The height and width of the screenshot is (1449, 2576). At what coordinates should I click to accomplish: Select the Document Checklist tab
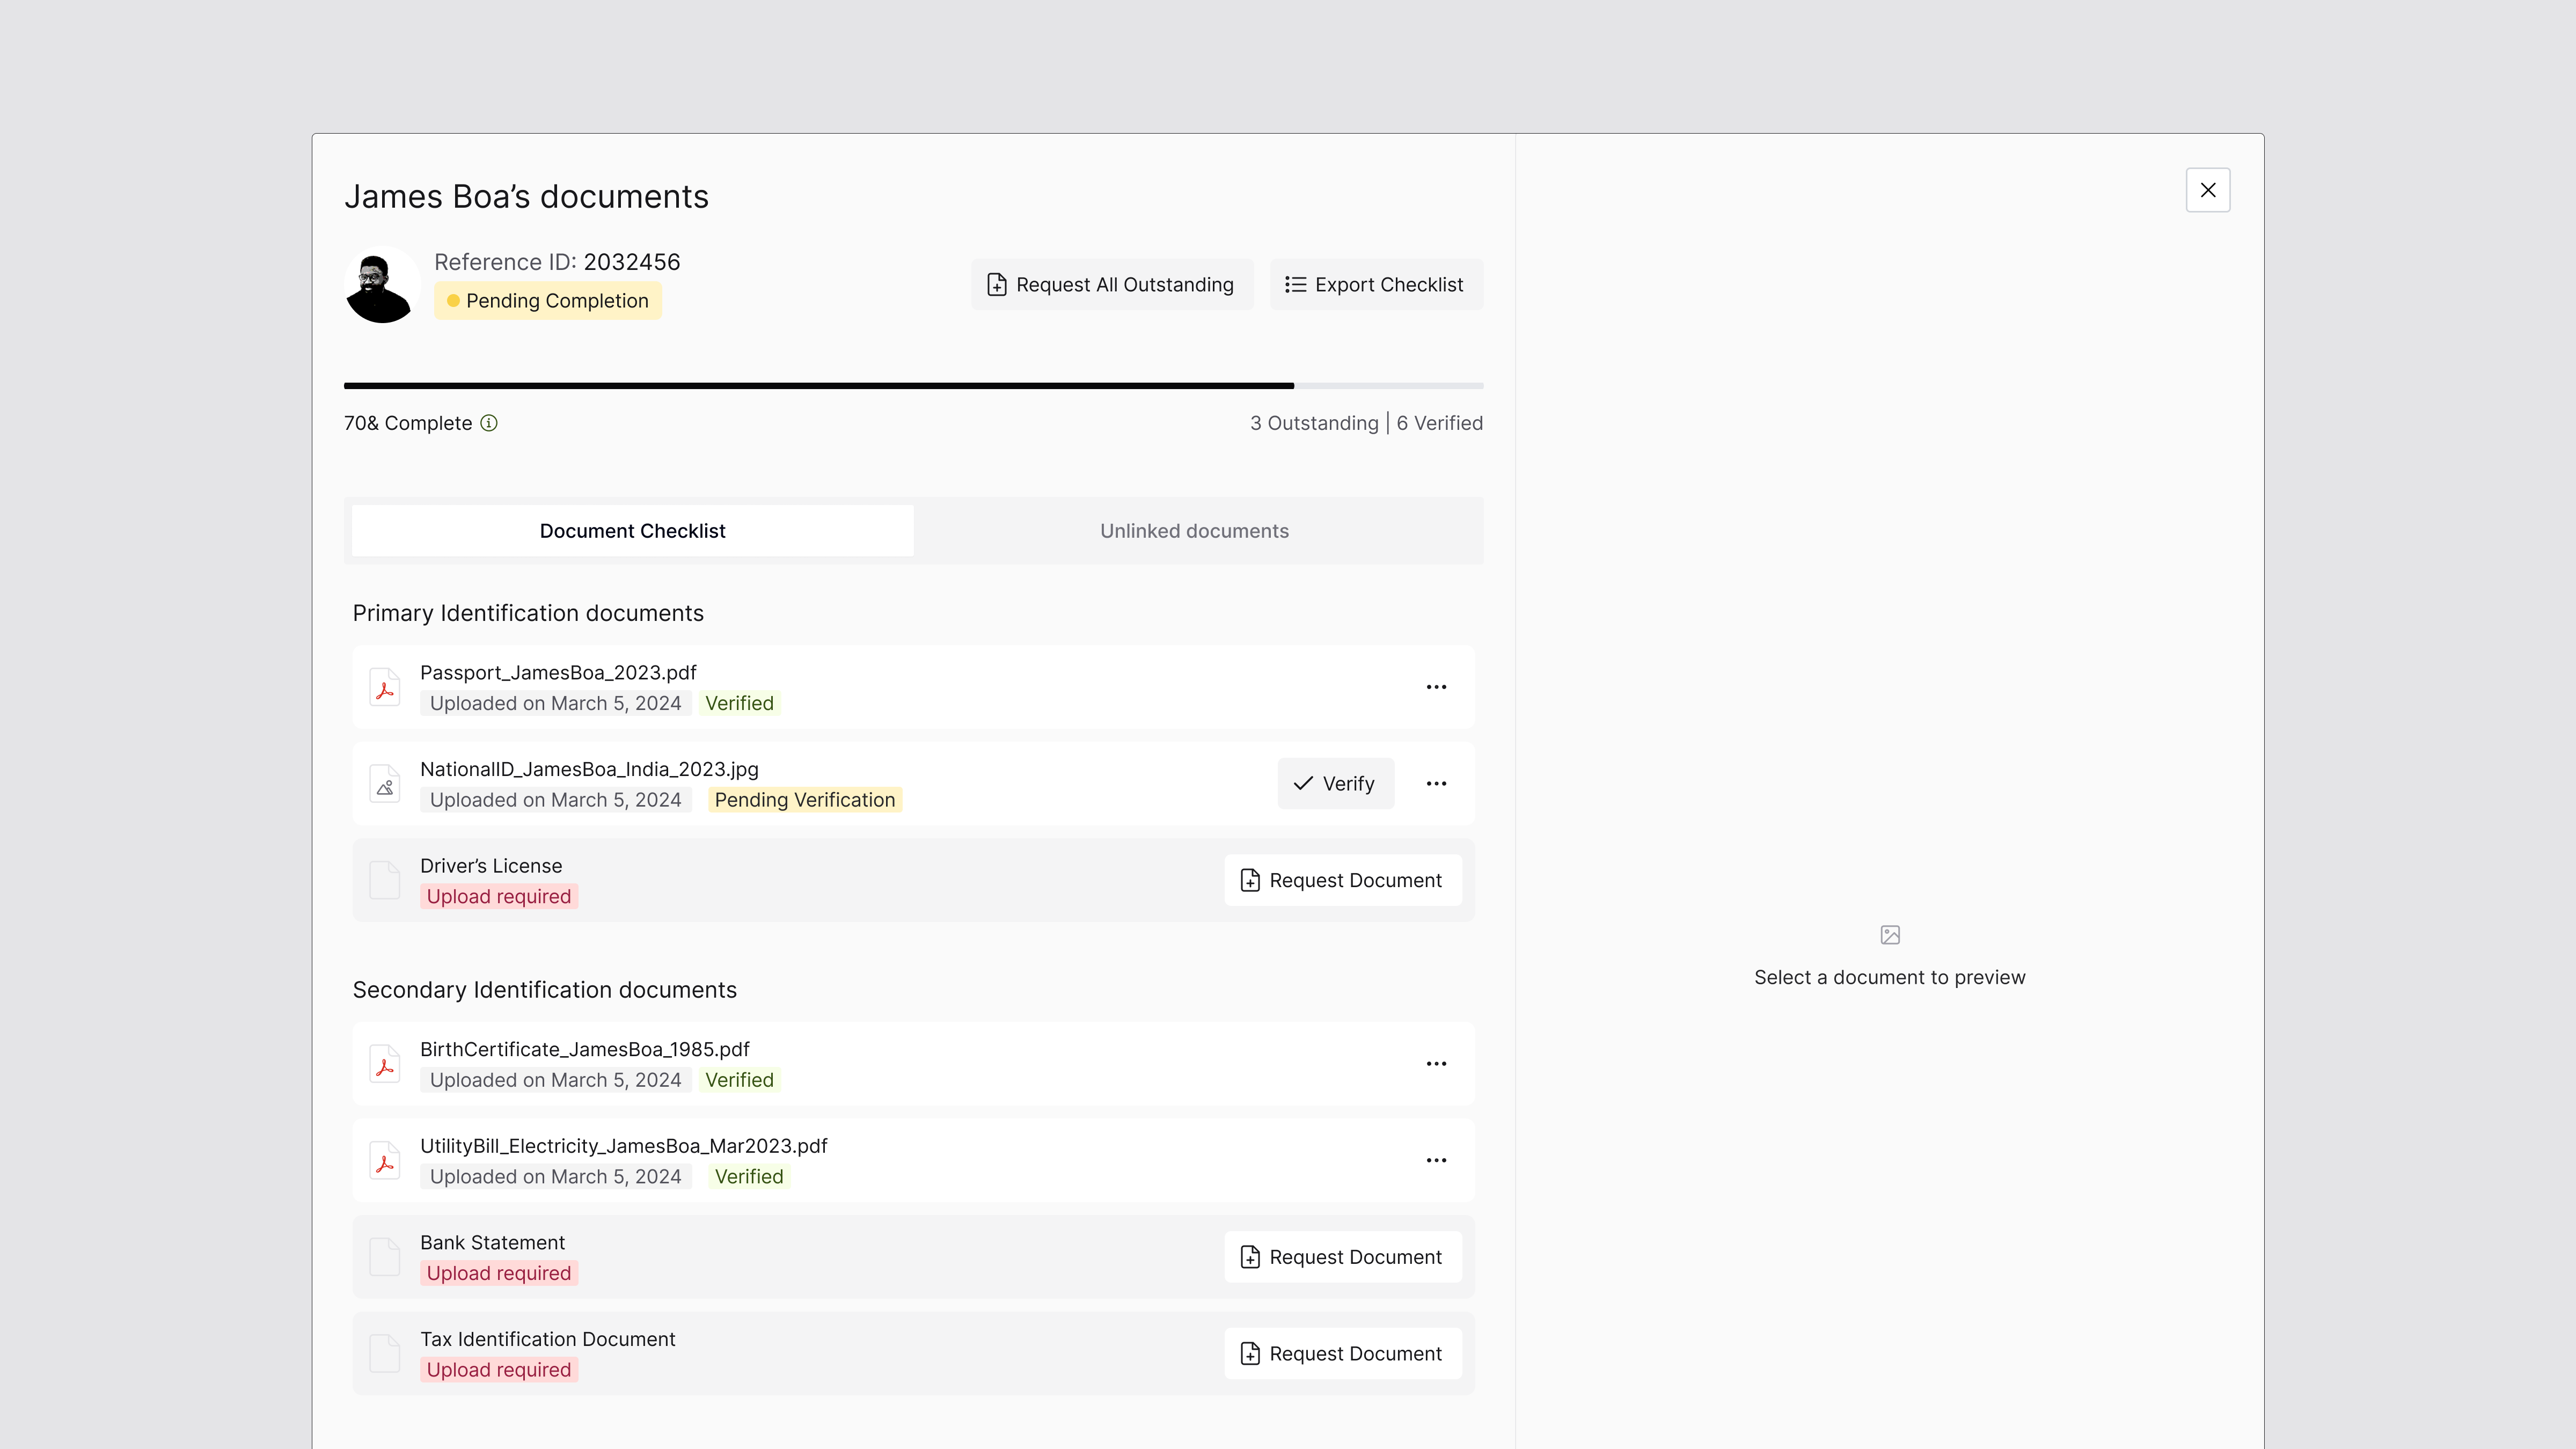point(631,530)
